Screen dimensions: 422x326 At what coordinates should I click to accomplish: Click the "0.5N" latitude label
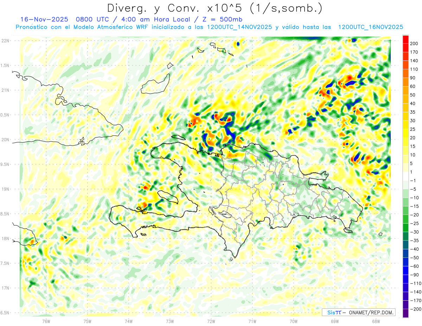click(5, 115)
